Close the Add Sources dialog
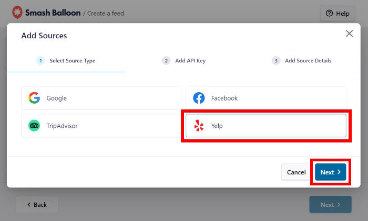Image resolution: width=368 pixels, height=221 pixels. (x=349, y=34)
